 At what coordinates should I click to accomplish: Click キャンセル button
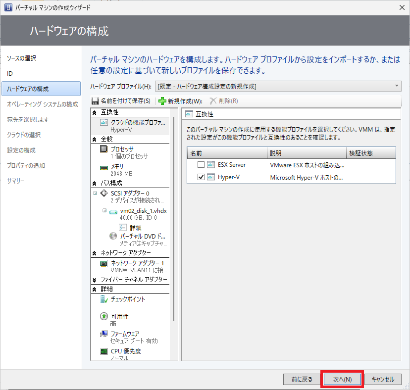coord(383,379)
